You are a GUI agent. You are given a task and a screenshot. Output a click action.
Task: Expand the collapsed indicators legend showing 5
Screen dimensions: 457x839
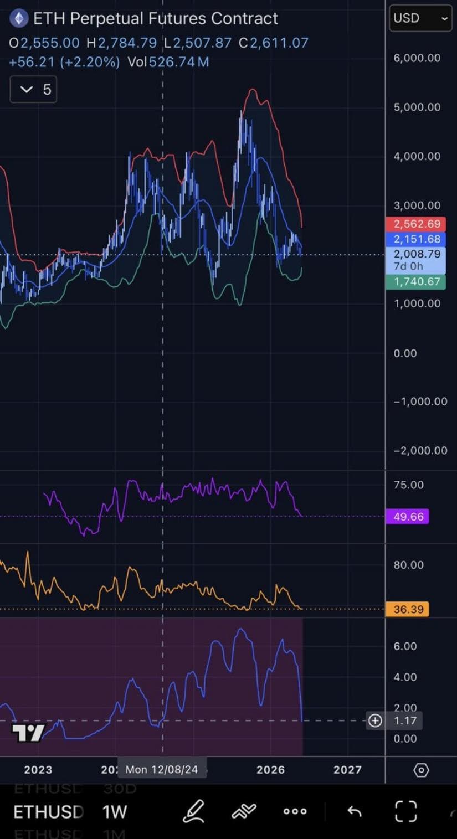33,89
